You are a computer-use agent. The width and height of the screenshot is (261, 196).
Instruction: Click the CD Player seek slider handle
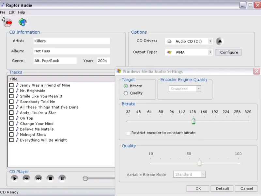coord(85,178)
